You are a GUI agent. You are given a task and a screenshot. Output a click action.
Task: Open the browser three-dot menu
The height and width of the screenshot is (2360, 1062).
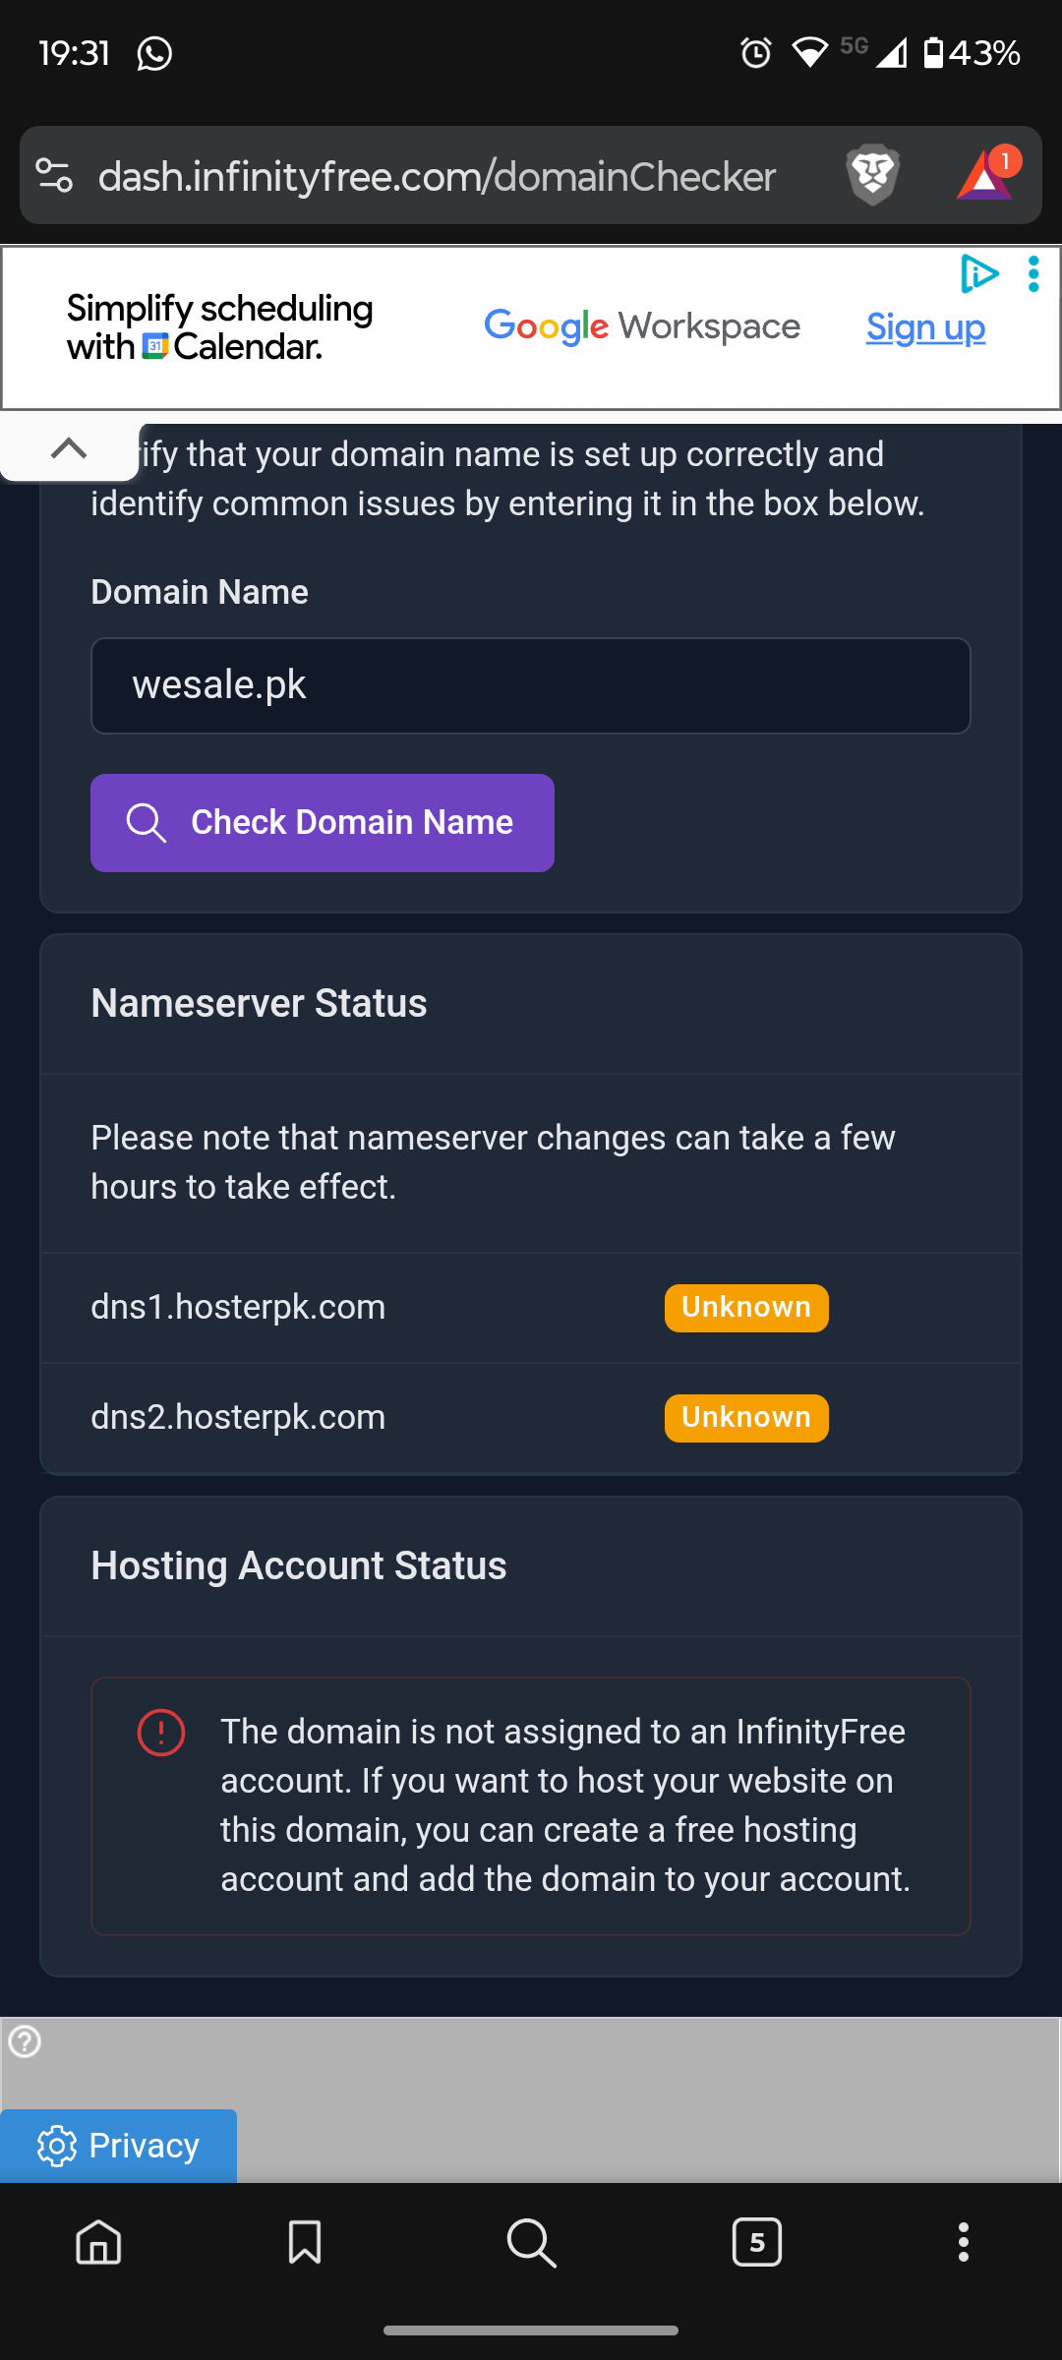coord(964,2243)
